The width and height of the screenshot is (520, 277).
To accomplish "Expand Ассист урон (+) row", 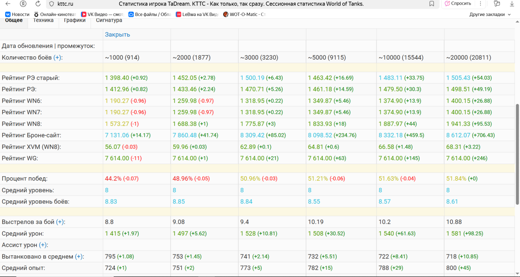I will point(43,245).
